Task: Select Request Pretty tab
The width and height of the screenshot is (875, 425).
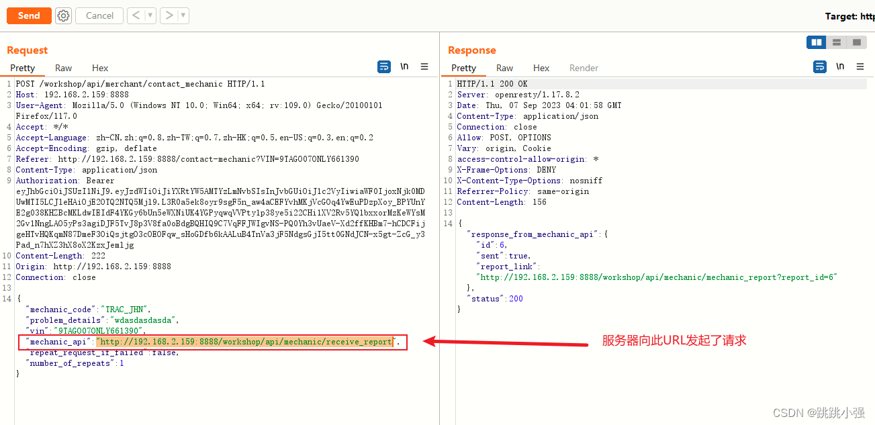Action: [22, 68]
